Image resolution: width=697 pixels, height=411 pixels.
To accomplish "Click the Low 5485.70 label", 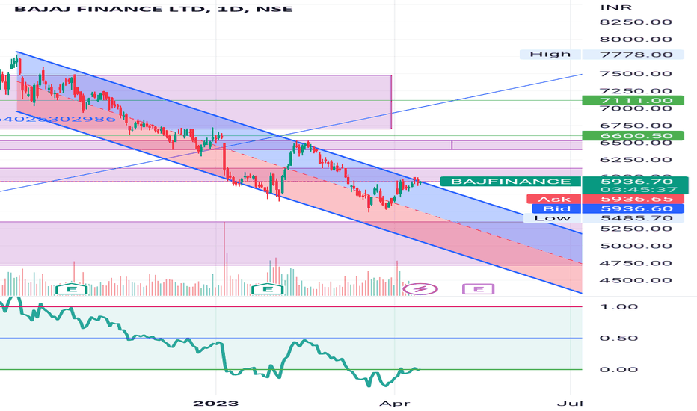I will (x=604, y=218).
